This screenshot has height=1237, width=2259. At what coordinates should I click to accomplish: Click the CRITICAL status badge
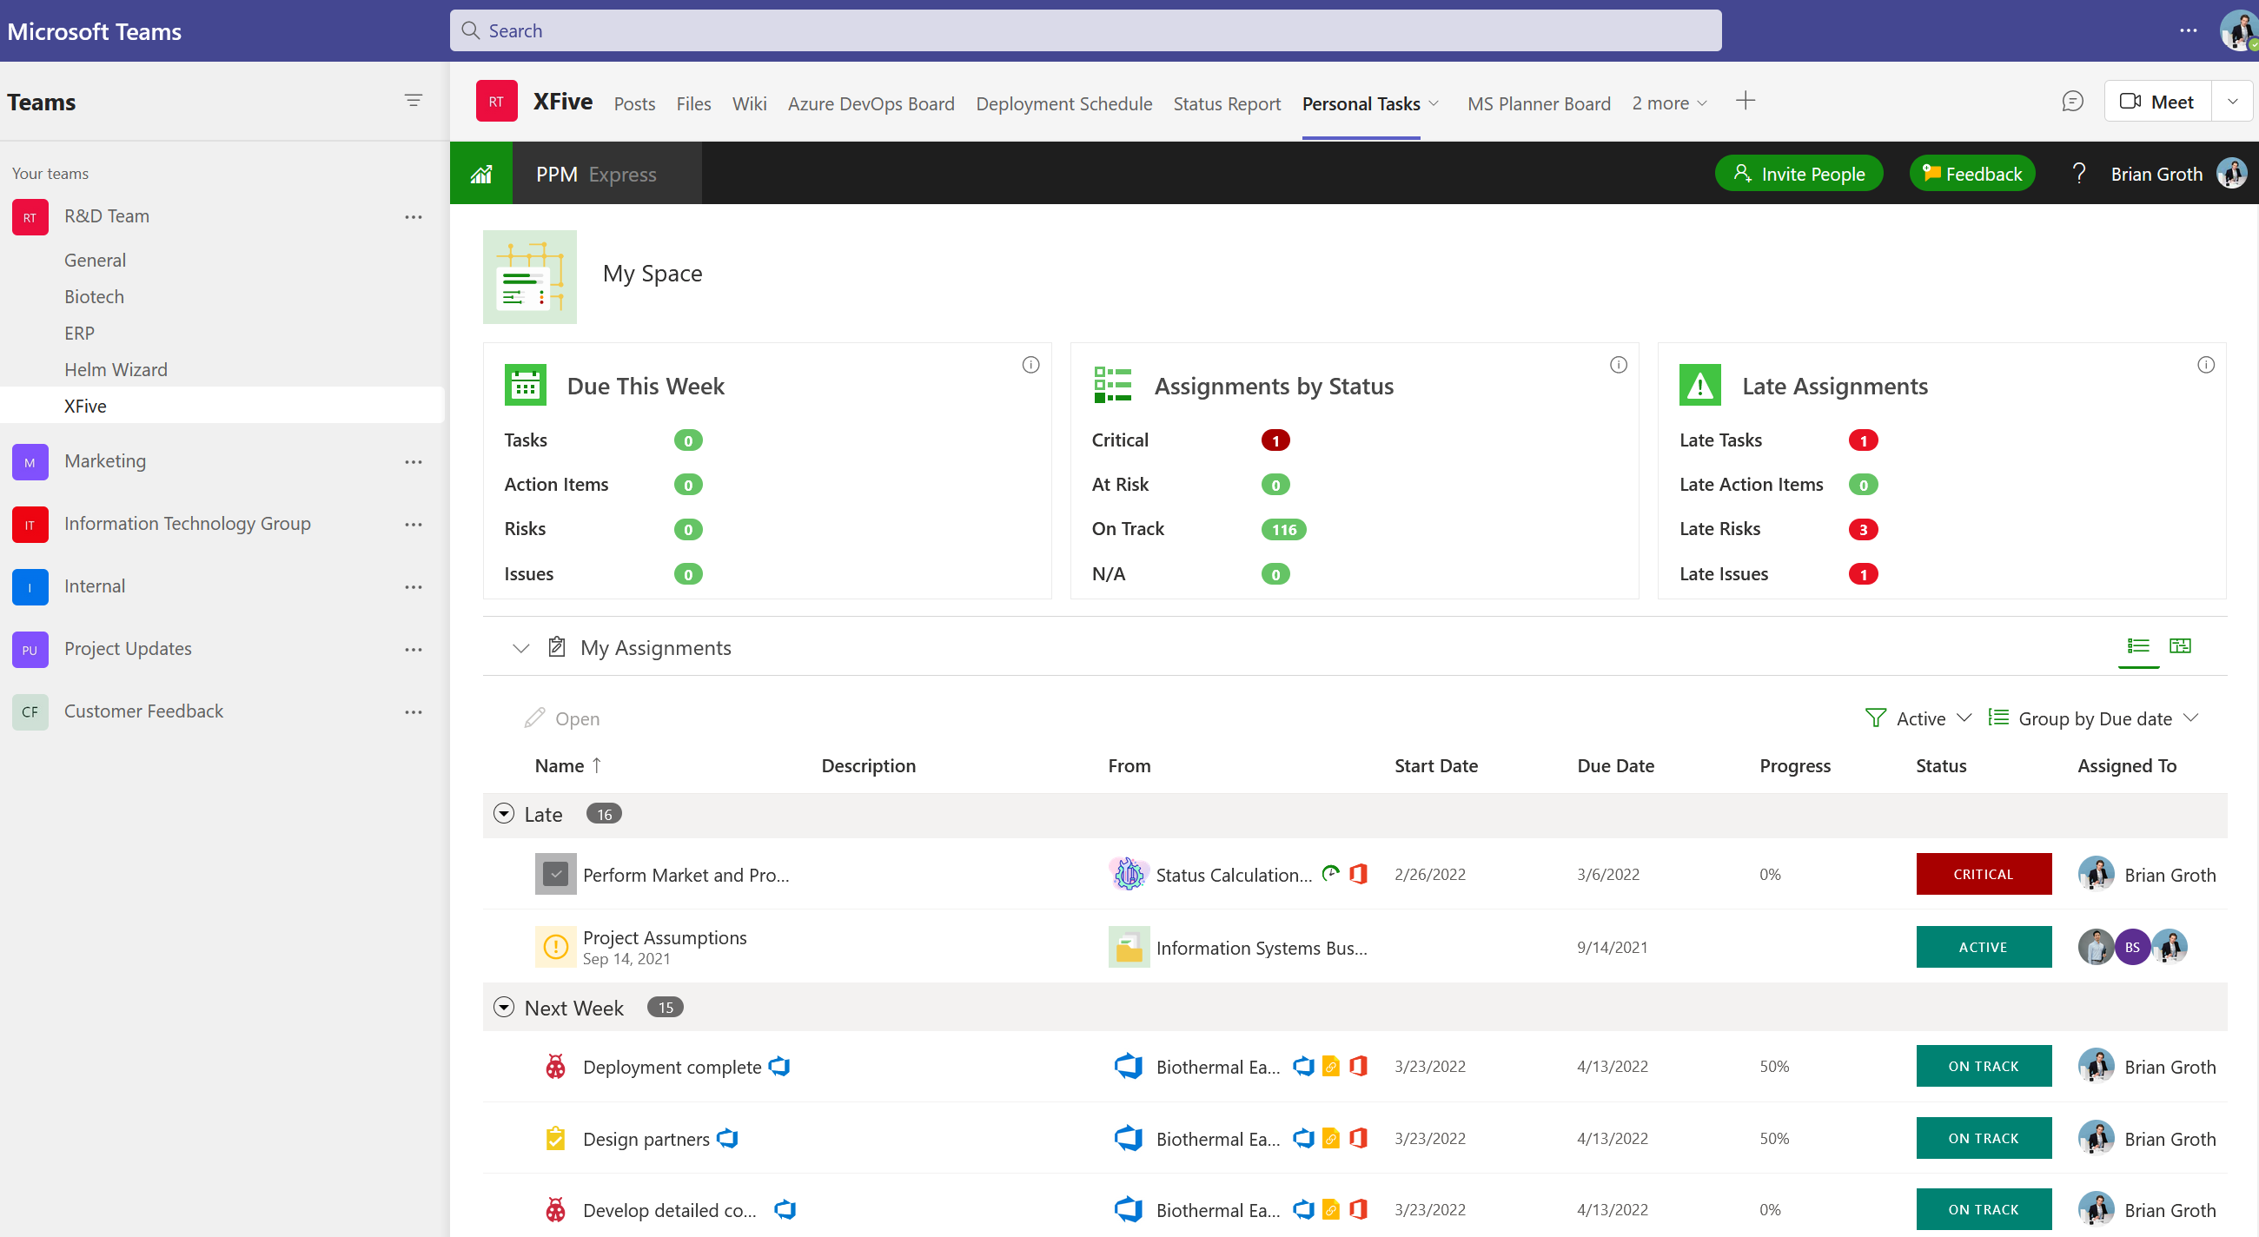click(x=1983, y=874)
